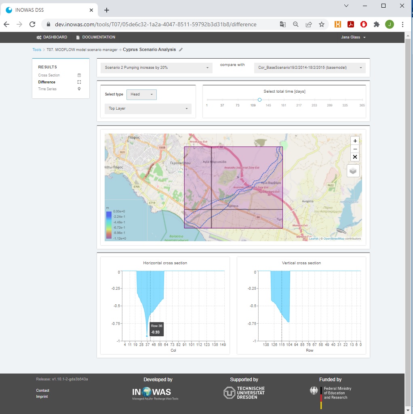The image size is (413, 414).
Task: Click the pencil icon next to Cyprus Scenario Analysis
Action: (180, 49)
